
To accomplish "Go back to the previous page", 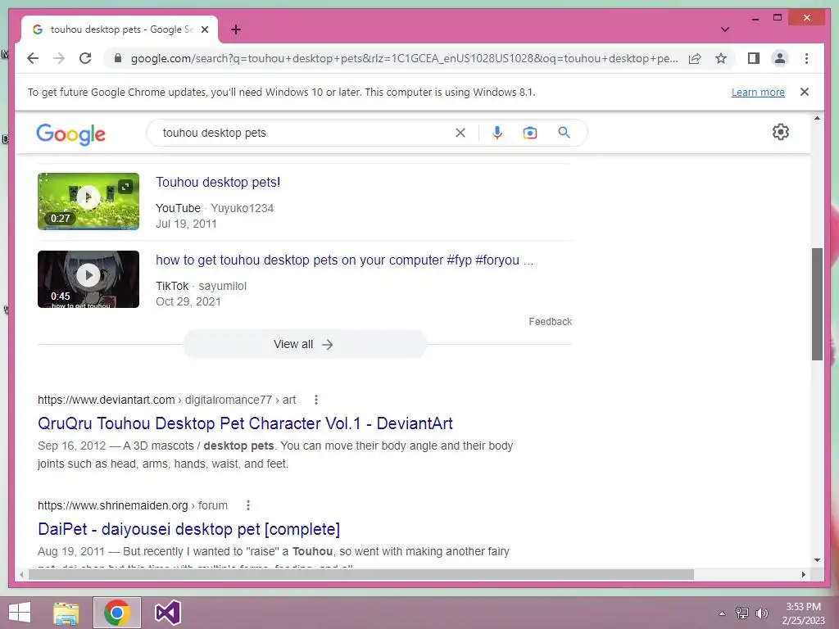I will pyautogui.click(x=33, y=58).
